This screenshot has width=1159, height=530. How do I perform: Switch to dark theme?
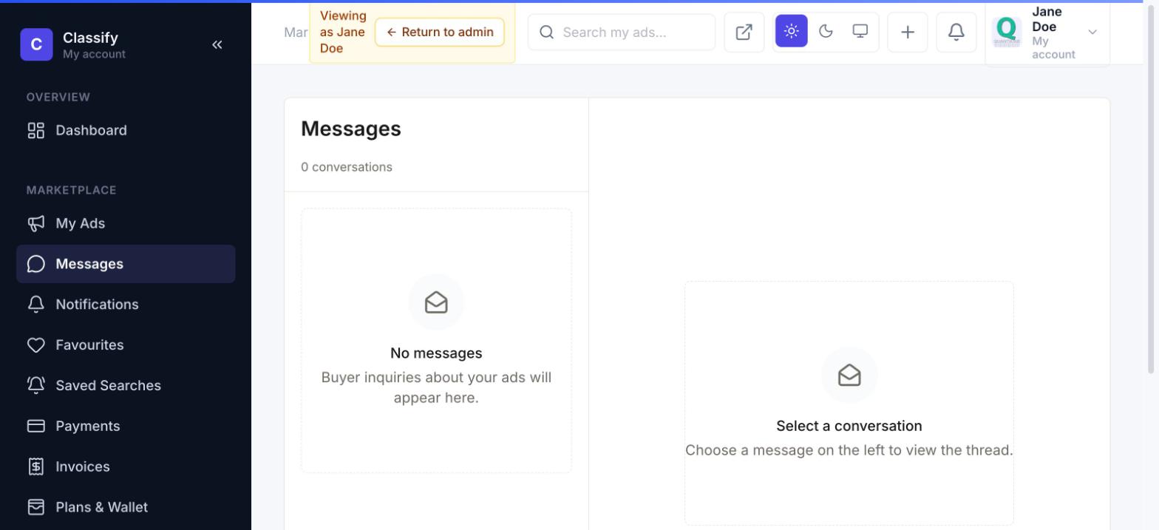coord(826,31)
